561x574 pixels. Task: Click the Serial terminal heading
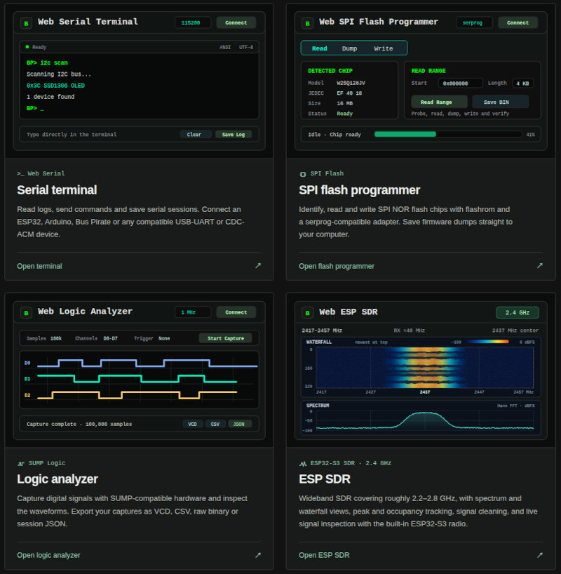57,190
